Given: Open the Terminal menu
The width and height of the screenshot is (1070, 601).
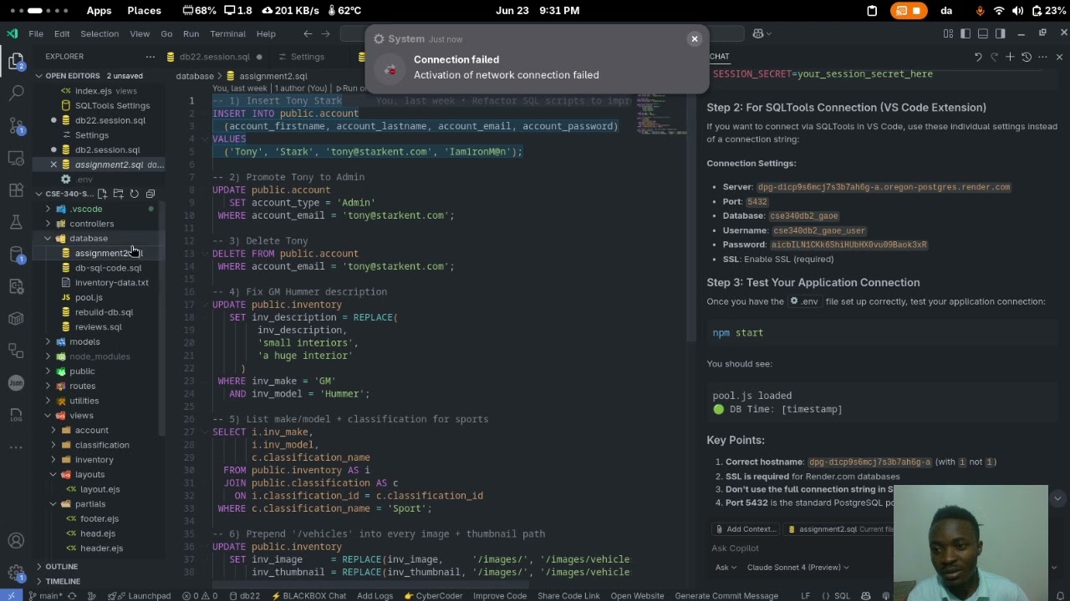Looking at the screenshot, I should coord(227,33).
